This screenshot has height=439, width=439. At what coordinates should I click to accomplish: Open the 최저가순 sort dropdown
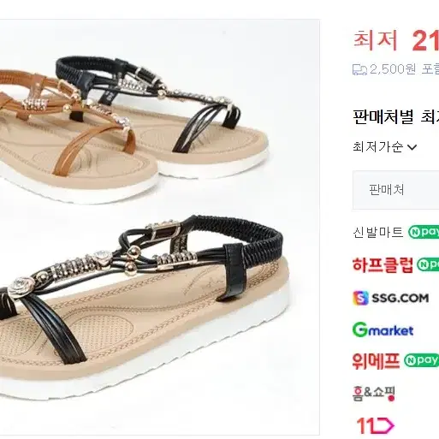click(x=385, y=147)
